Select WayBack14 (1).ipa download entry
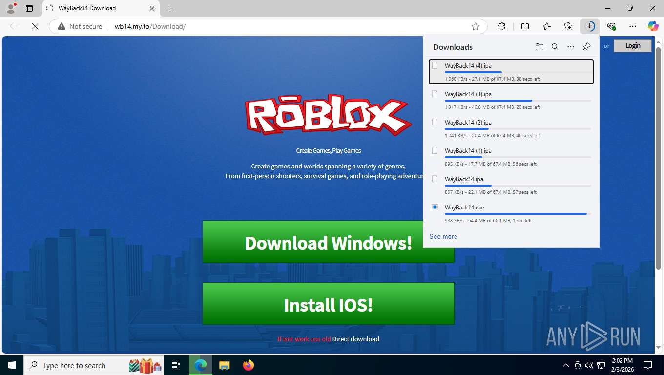The image size is (664, 375). 511,157
